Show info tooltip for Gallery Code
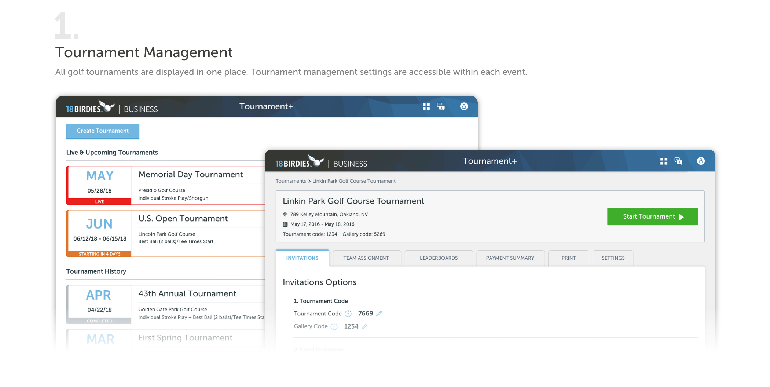Image resolution: width=770 pixels, height=387 pixels. (x=334, y=326)
